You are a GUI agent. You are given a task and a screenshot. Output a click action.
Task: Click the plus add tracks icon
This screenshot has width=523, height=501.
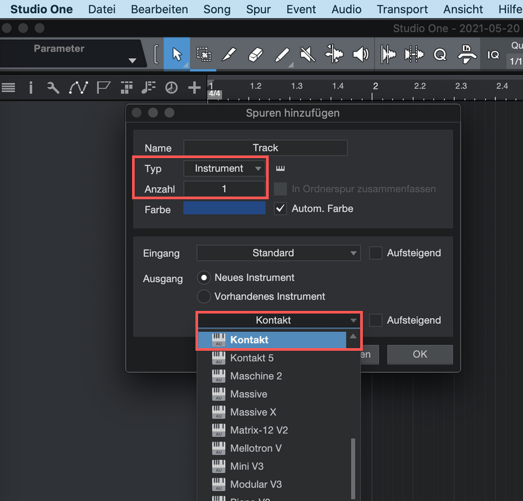(x=194, y=88)
